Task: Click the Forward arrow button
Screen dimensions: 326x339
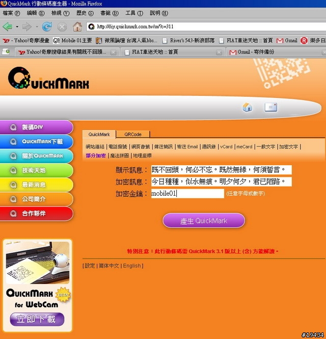Action: click(x=27, y=27)
